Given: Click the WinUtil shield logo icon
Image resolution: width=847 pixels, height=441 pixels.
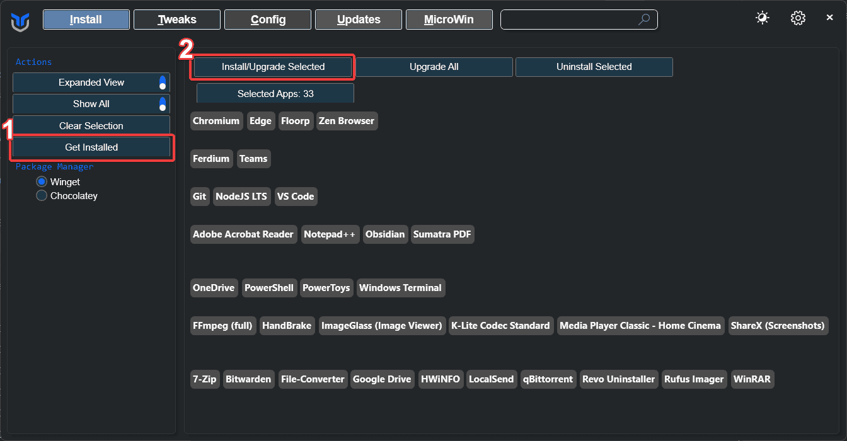Looking at the screenshot, I should coord(20,21).
